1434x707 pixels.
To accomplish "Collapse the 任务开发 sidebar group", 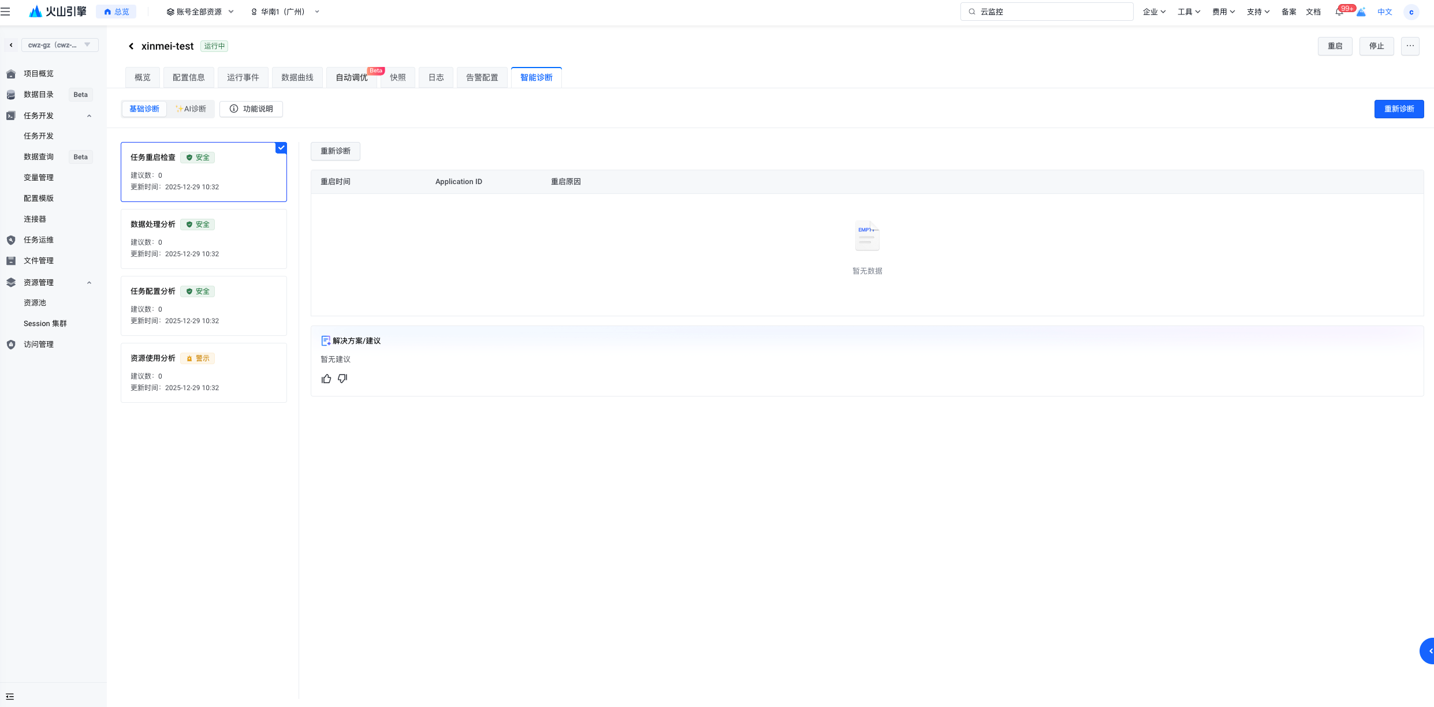I will pyautogui.click(x=89, y=116).
